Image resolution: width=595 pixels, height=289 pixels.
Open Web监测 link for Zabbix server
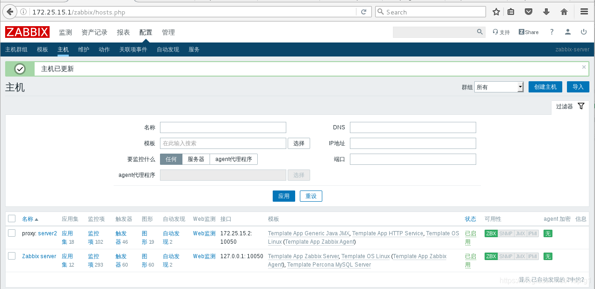(x=204, y=256)
